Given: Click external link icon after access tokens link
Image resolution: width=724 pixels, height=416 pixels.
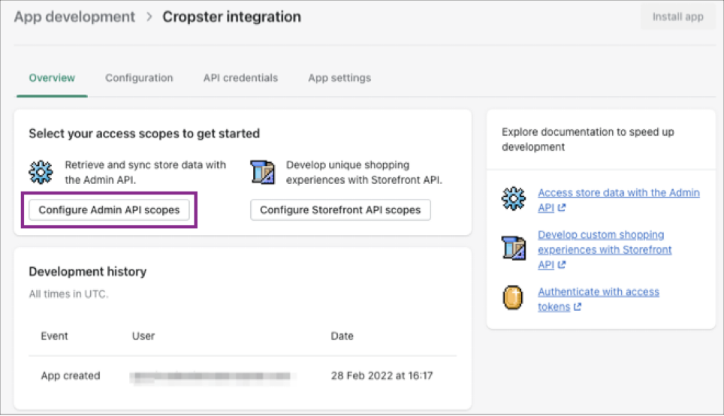Looking at the screenshot, I should point(577,306).
